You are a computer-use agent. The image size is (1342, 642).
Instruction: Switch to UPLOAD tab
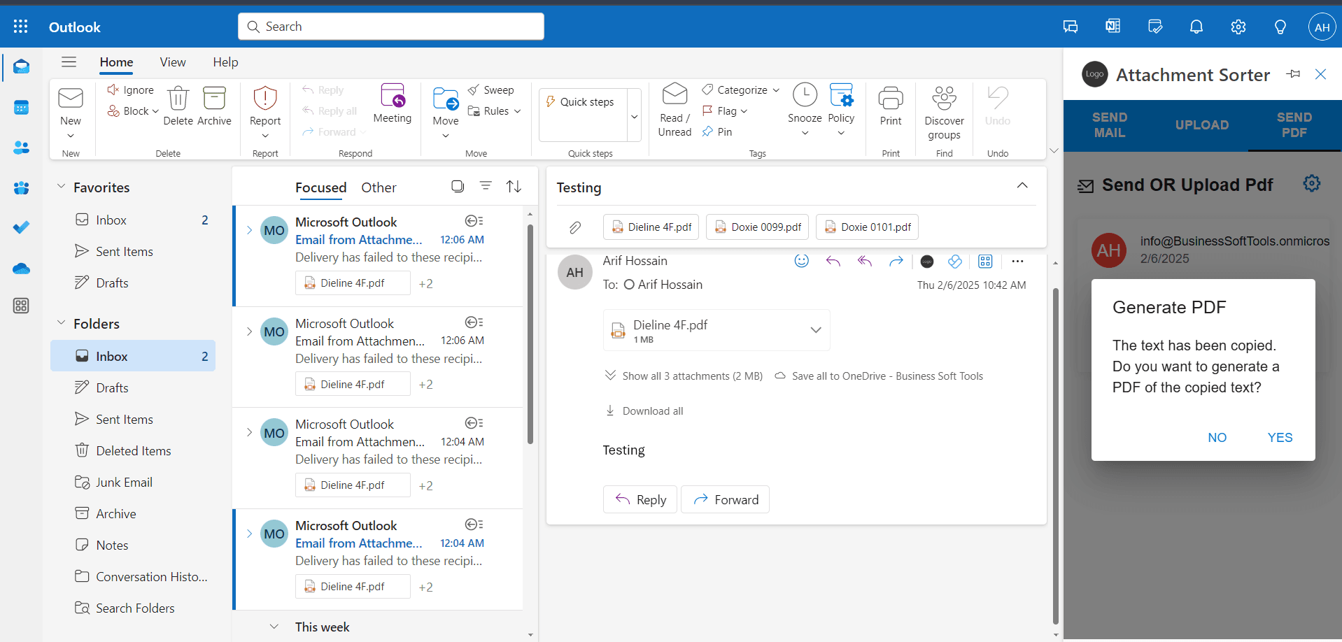pyautogui.click(x=1202, y=125)
